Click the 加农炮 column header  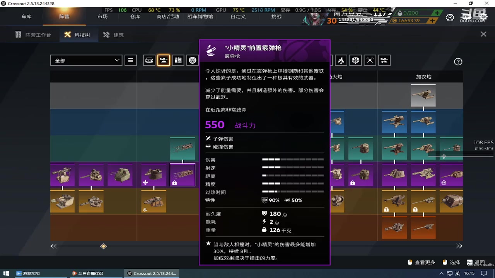click(423, 77)
